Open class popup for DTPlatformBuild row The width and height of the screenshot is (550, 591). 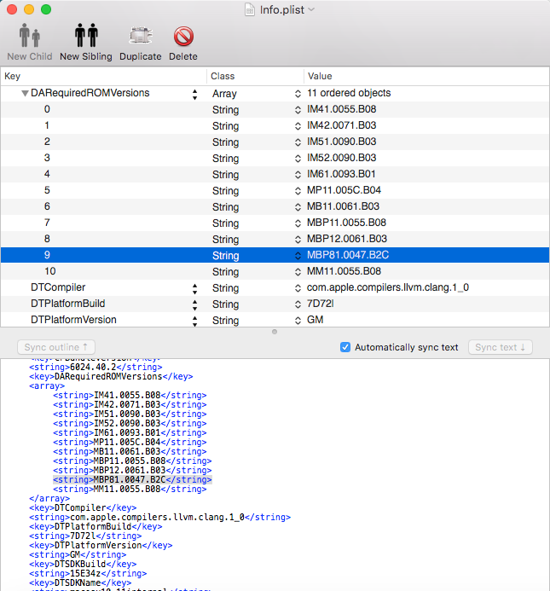pos(298,304)
